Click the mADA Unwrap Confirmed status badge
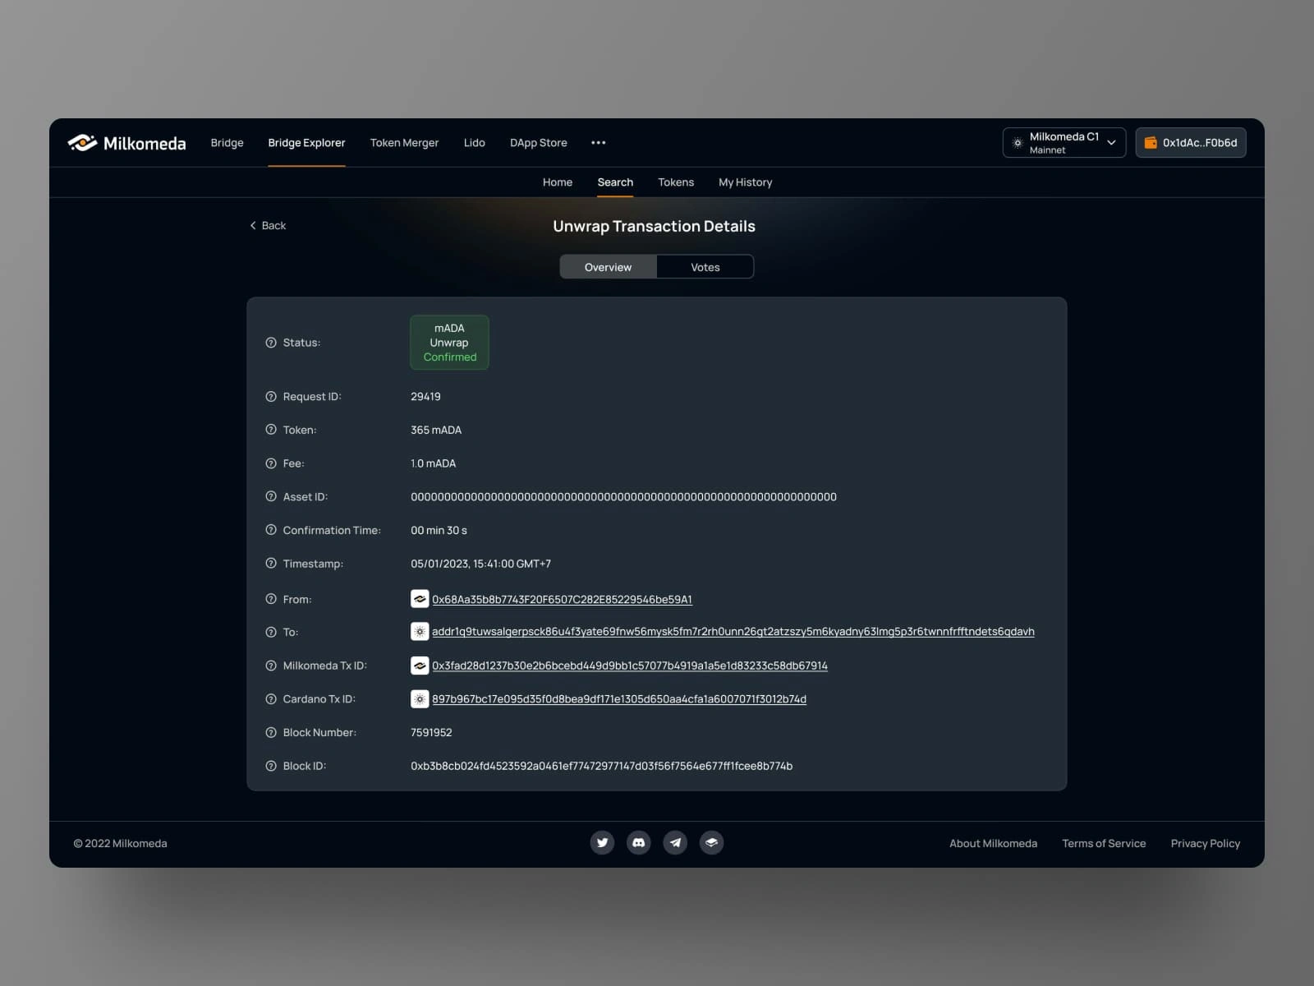1314x986 pixels. 449,343
